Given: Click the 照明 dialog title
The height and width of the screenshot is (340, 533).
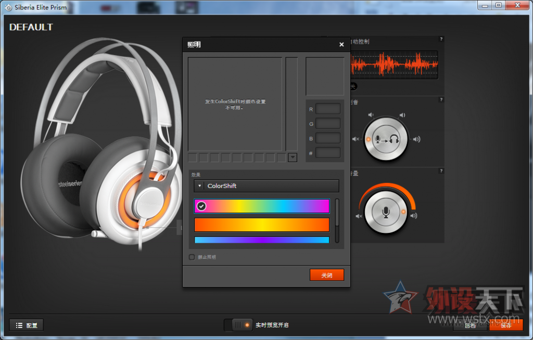Looking at the screenshot, I should [x=194, y=45].
